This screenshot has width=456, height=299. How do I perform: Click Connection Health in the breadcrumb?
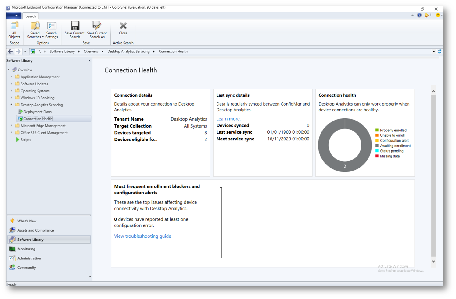[x=173, y=52]
